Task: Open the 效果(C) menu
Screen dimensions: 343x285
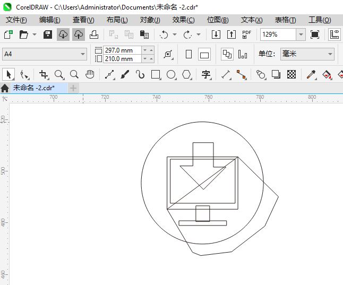Action: coord(183,20)
